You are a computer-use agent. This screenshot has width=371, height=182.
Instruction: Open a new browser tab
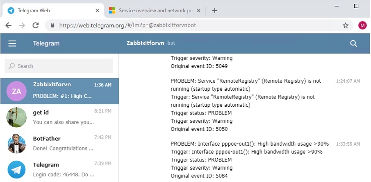pyautogui.click(x=214, y=11)
